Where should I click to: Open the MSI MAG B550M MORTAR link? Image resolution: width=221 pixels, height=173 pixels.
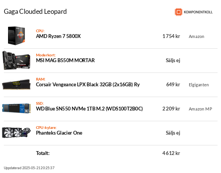65,60
